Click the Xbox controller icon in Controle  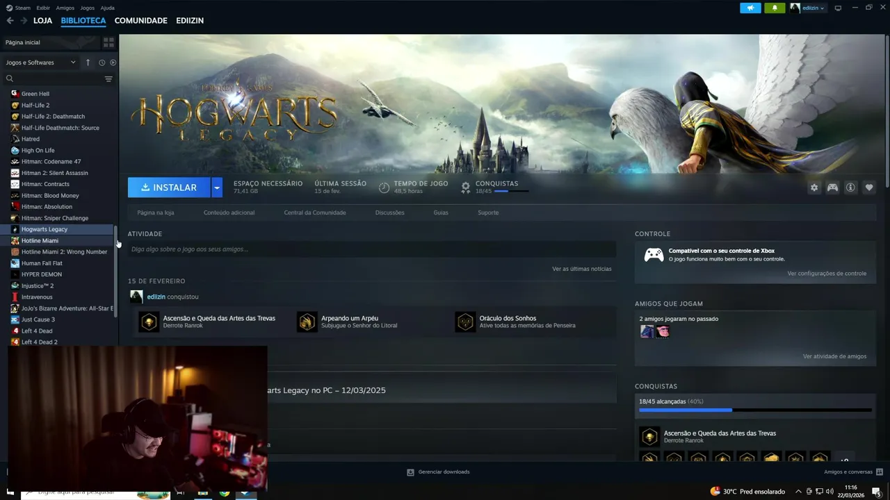point(654,255)
